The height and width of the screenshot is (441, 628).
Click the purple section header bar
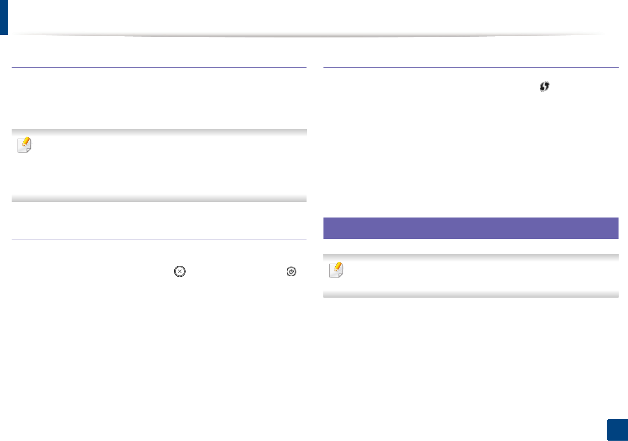(x=470, y=228)
